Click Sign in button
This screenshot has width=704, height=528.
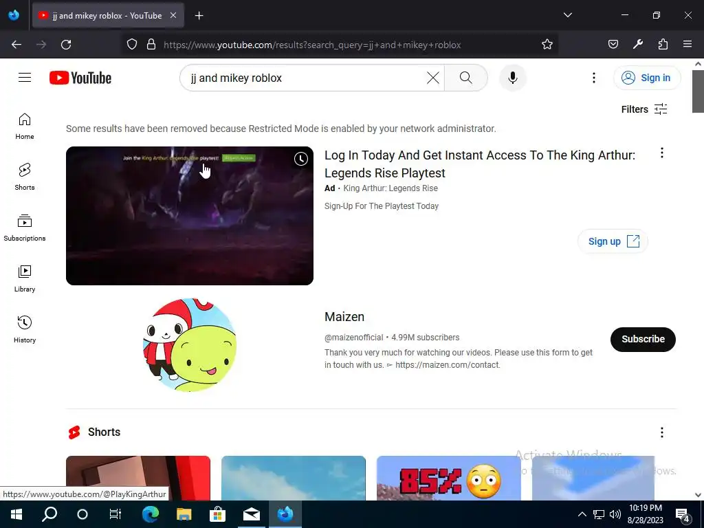646,78
